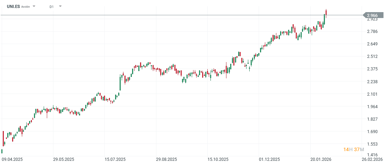Click the horizontal current price line
388x165 pixels.
tap(173, 15)
